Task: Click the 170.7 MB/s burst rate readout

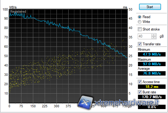Action: point(152,97)
